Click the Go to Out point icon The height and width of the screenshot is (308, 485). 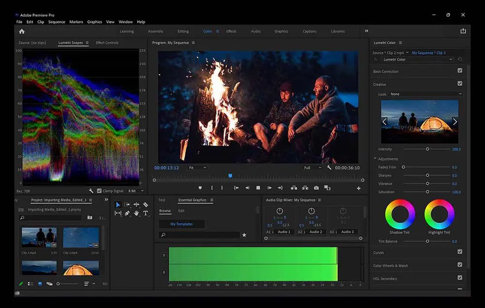tap(280, 188)
